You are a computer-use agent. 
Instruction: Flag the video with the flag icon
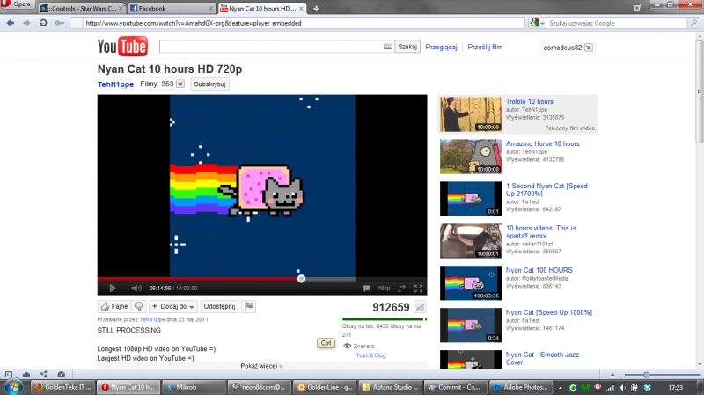pos(249,306)
